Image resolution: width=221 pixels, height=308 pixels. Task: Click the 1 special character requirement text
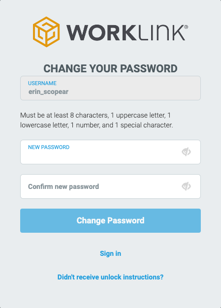(x=144, y=125)
